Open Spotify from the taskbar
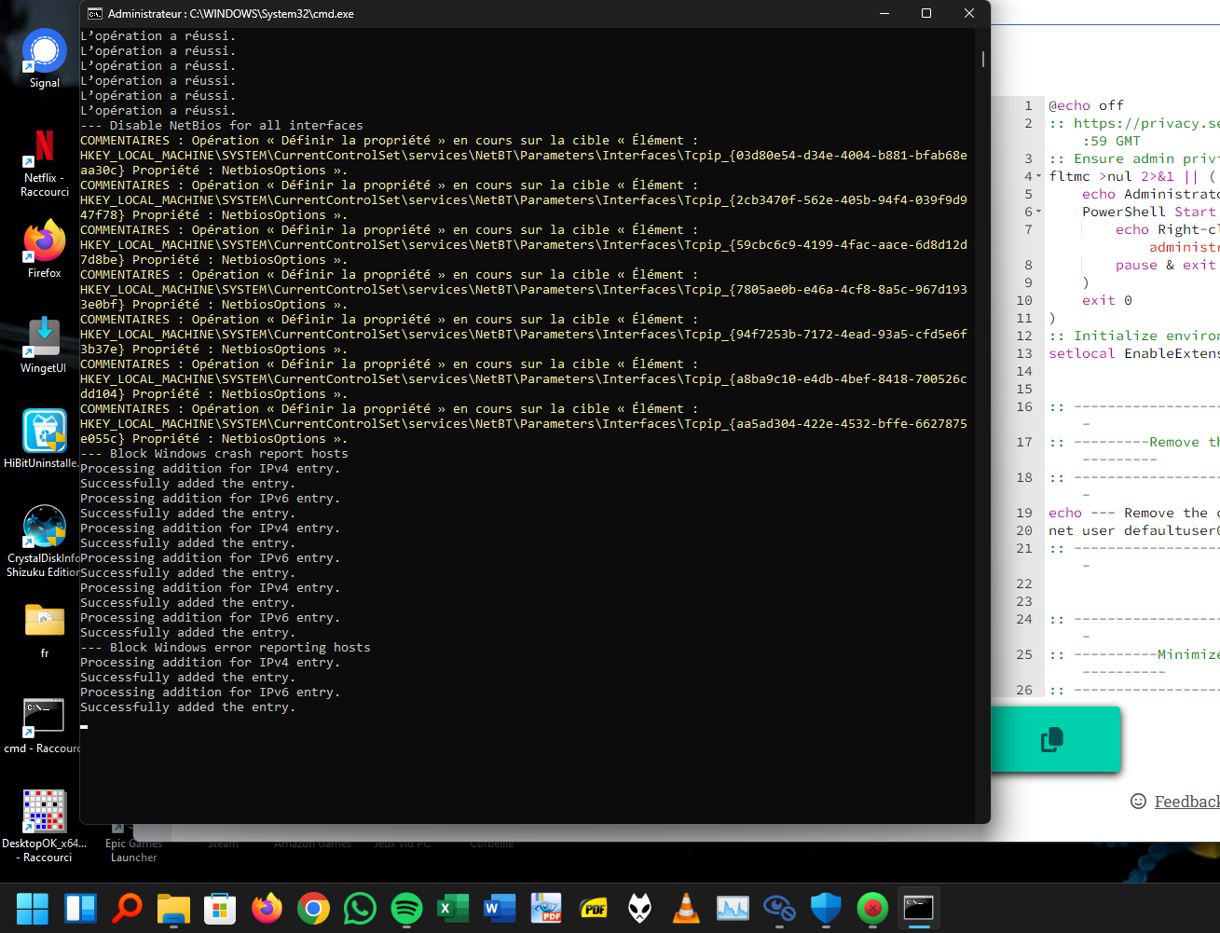This screenshot has height=933, width=1220. click(x=406, y=908)
